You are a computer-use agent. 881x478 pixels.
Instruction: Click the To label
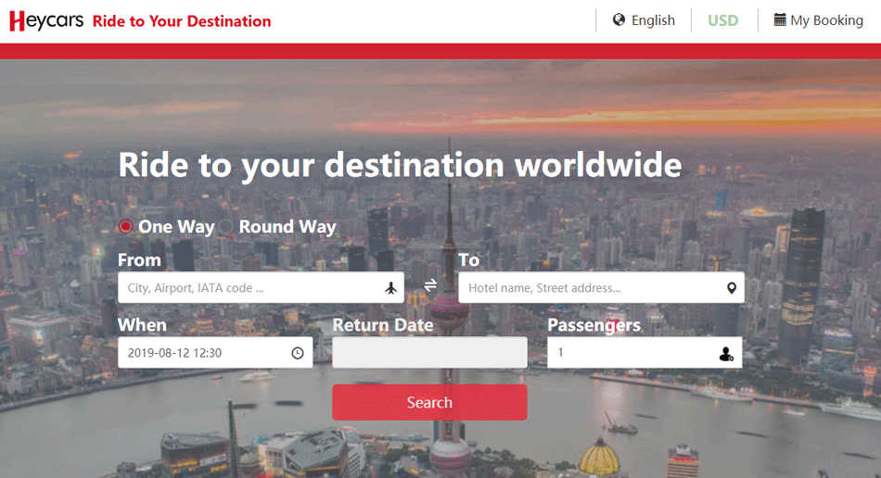(468, 260)
